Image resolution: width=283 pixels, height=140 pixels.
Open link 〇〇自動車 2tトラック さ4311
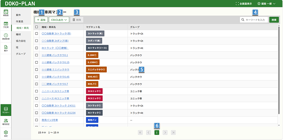(x=58, y=105)
